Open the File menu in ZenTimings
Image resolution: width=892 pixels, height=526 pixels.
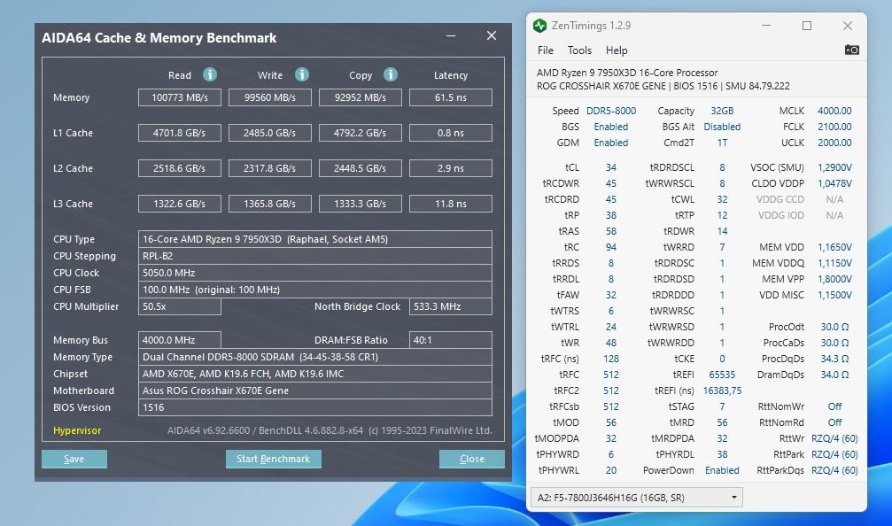click(546, 50)
